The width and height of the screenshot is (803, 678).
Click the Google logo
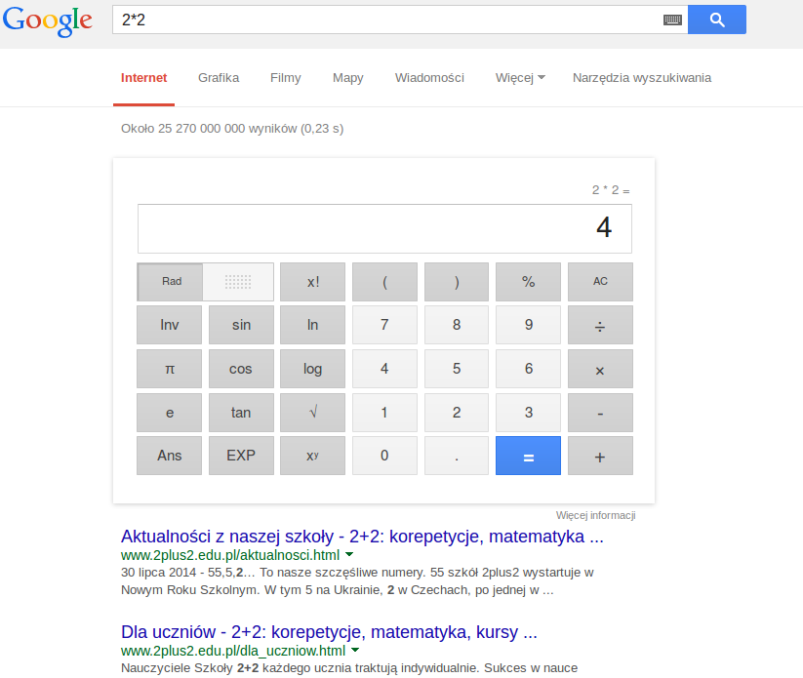[47, 20]
